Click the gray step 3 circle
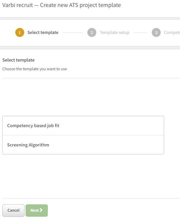 tap(156, 32)
